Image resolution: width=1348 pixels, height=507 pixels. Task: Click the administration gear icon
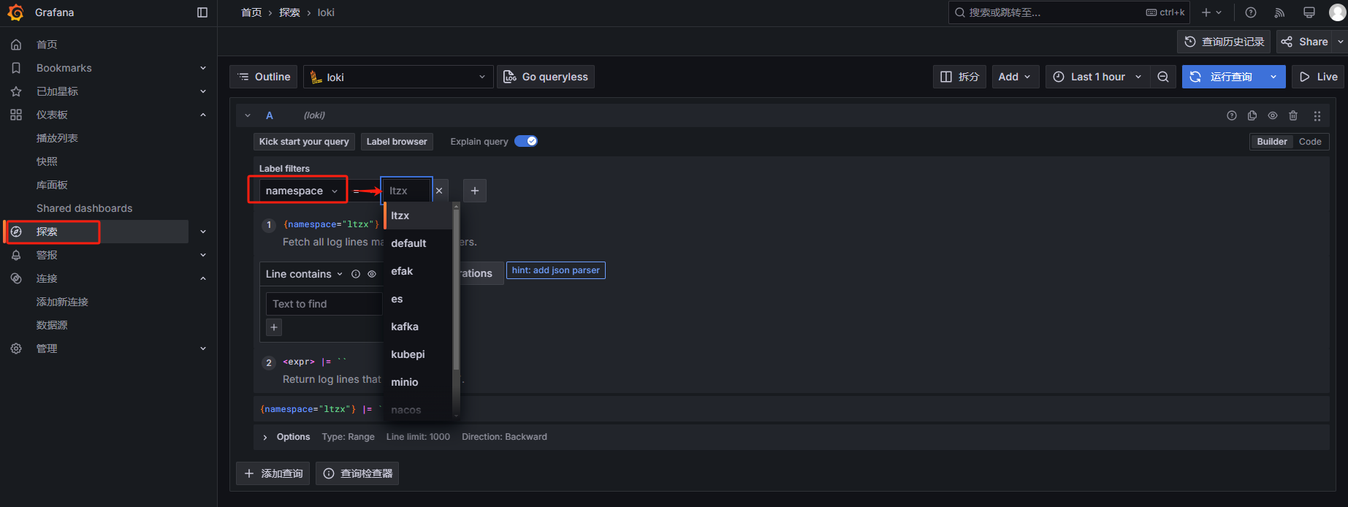16,348
